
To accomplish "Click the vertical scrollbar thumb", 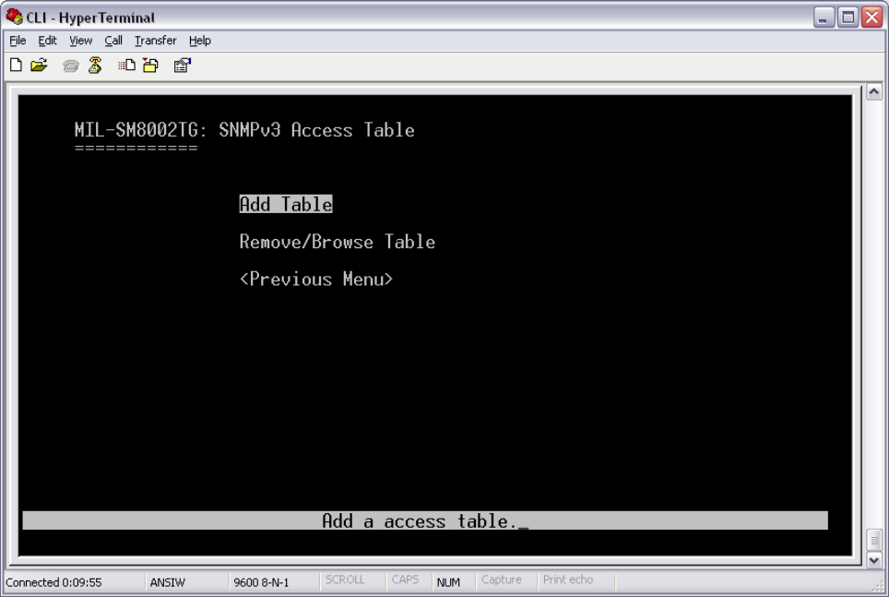I will coord(873,540).
